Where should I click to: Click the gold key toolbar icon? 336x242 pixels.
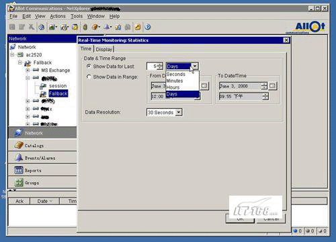(138, 27)
